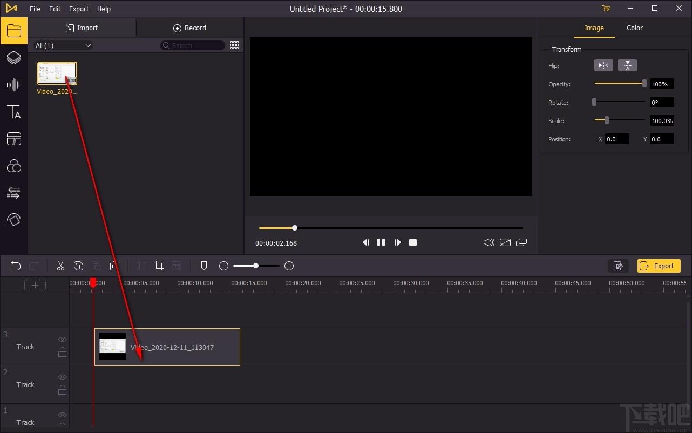
Task: Select the Video_2020 media thumbnail
Action: click(57, 73)
